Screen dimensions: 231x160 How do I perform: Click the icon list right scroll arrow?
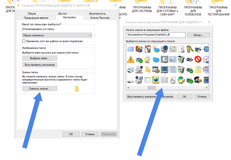(x=206, y=88)
